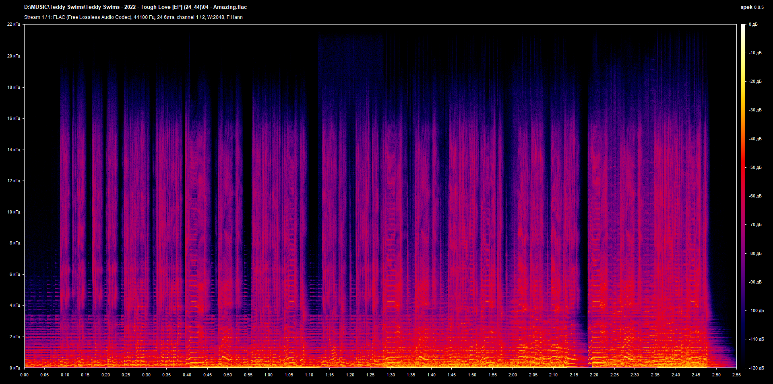773x384 pixels.
Task: Click the -120 дБ level scale label
Action: click(756, 368)
